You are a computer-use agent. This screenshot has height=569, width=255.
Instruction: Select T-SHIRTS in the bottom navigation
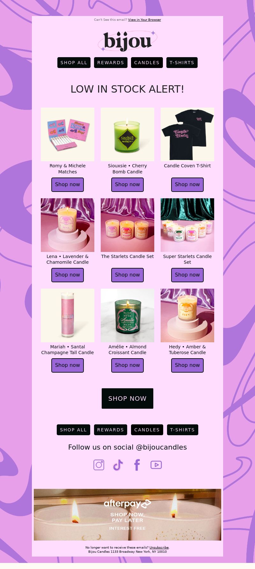182,430
